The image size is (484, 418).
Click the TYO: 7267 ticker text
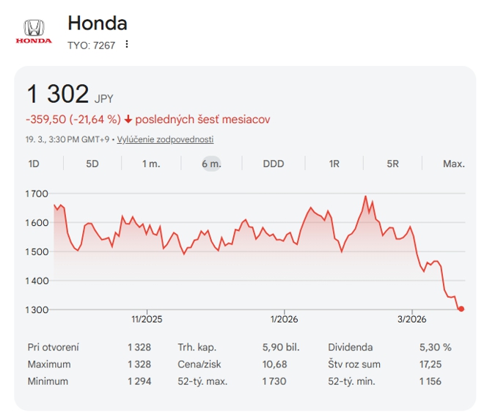click(92, 45)
